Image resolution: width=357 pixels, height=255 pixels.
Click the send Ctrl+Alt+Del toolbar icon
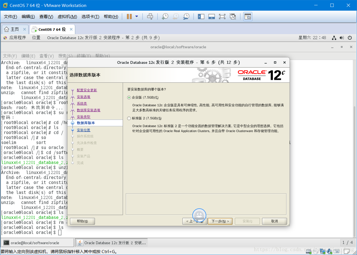click(x=150, y=17)
